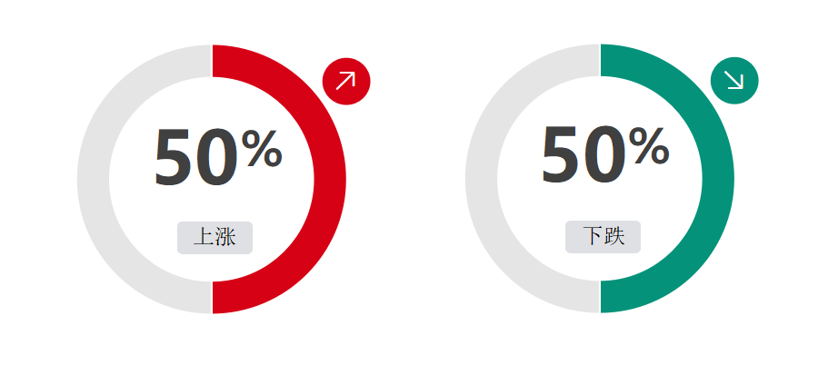Click the digit 5 in falling chart
This screenshot has width=828, height=375.
click(560, 154)
